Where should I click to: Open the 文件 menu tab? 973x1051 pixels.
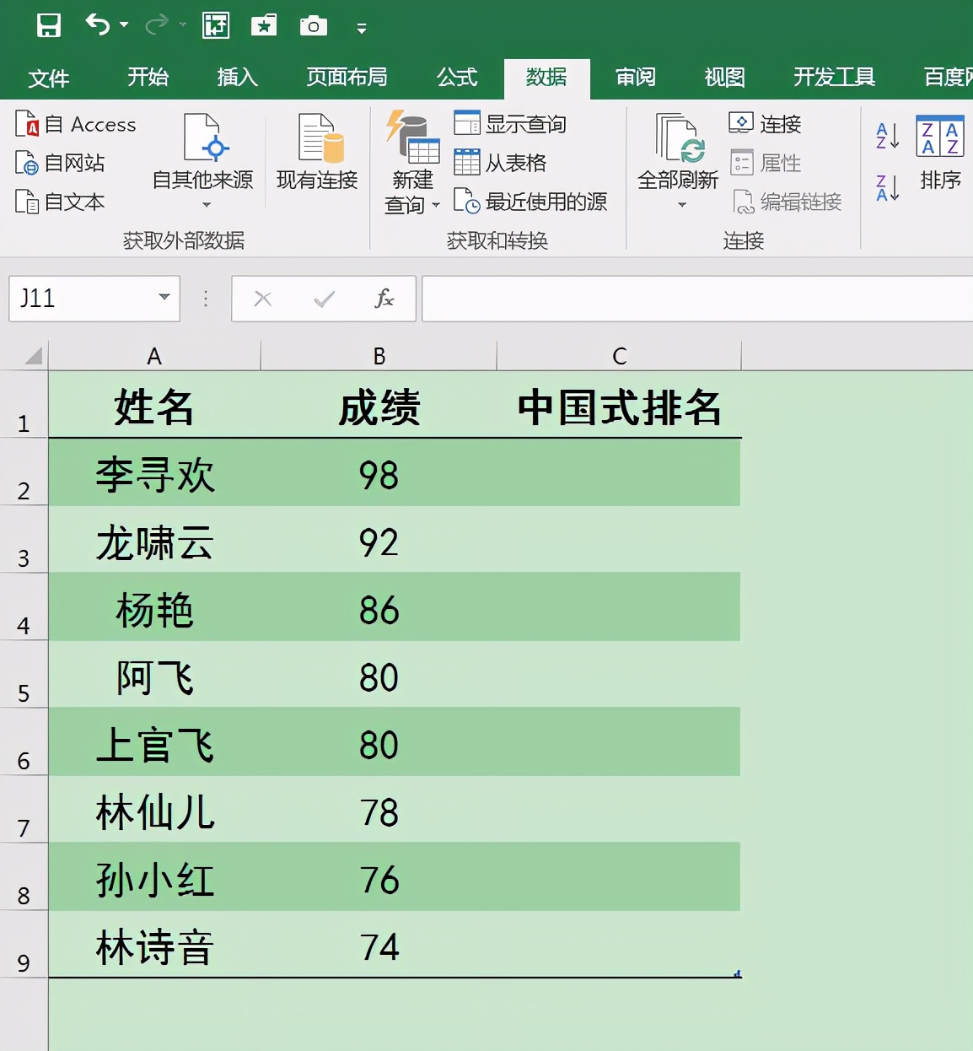(48, 78)
